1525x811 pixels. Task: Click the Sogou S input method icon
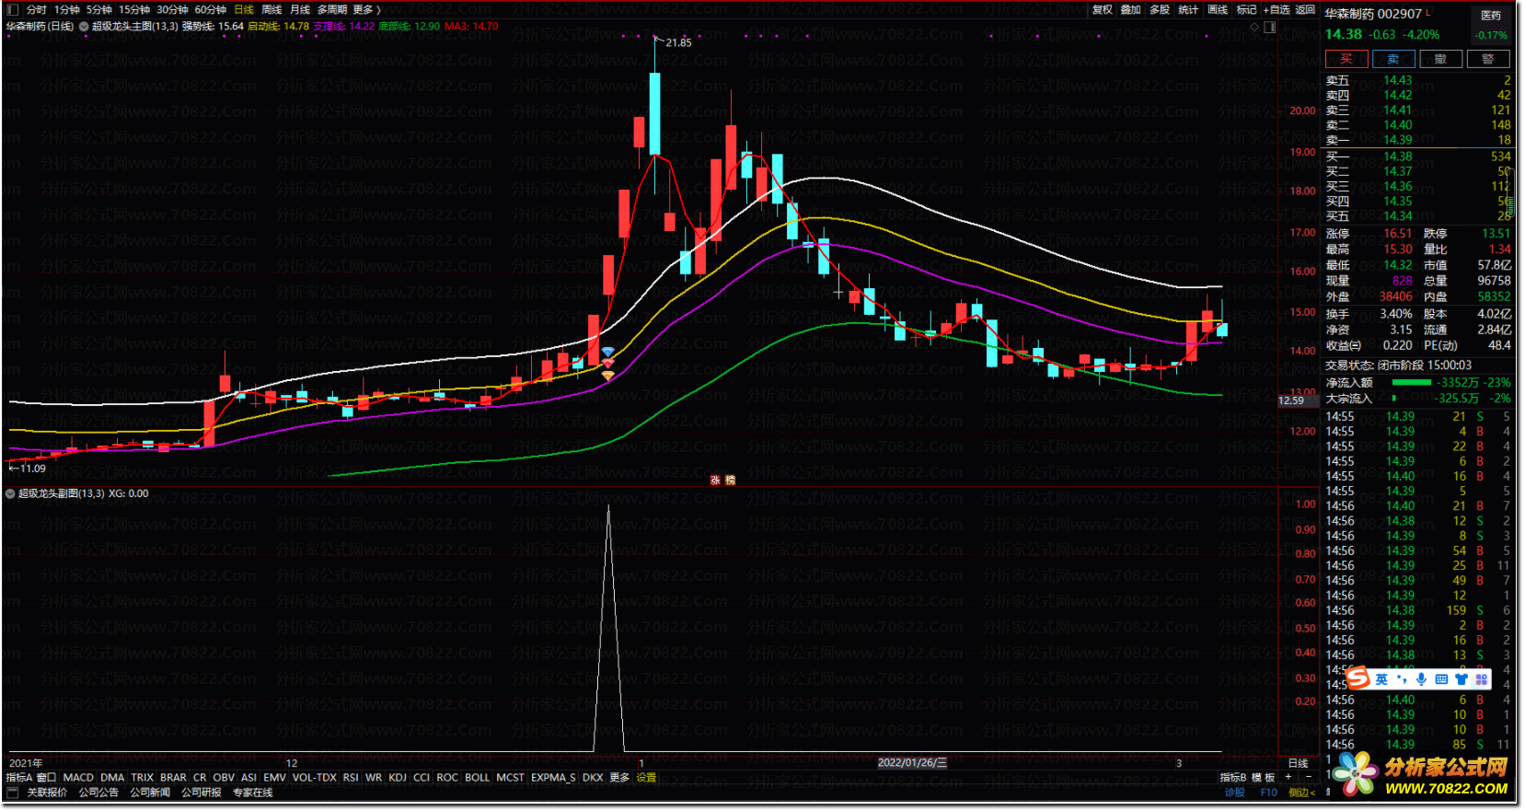[x=1357, y=678]
